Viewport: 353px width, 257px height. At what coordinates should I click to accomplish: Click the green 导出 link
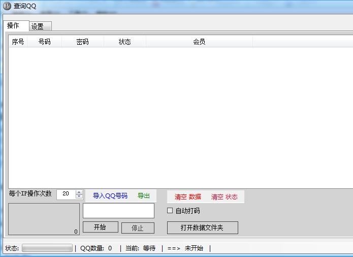pos(144,196)
